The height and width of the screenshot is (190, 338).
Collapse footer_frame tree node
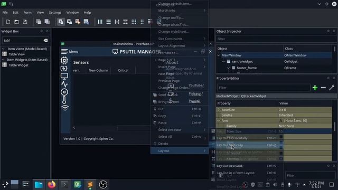(x=228, y=68)
